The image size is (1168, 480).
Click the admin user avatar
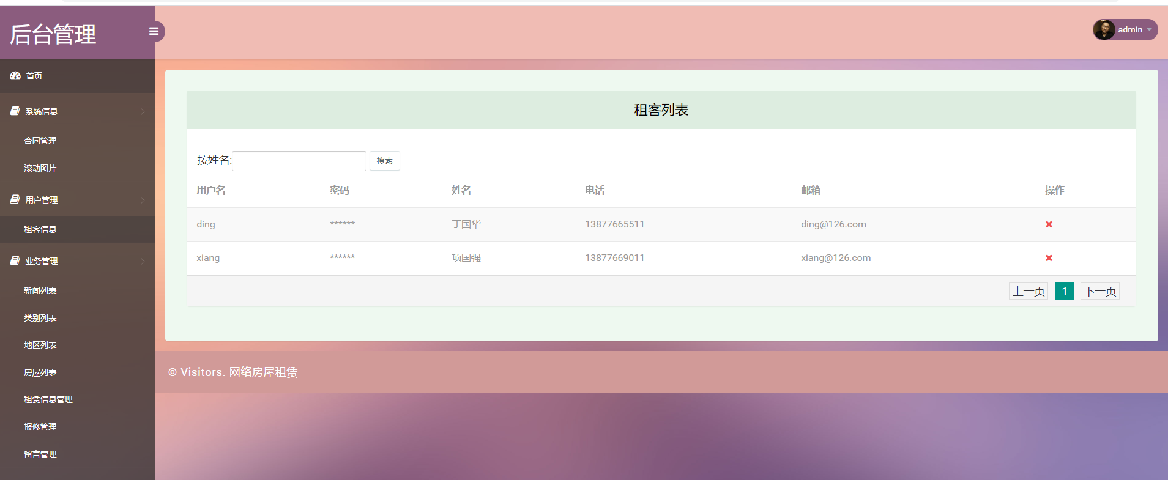1104,29
